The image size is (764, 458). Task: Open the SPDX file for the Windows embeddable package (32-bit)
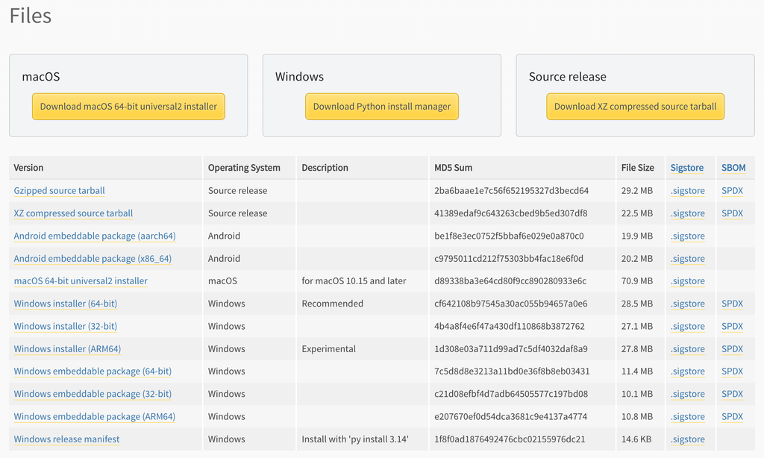point(733,394)
